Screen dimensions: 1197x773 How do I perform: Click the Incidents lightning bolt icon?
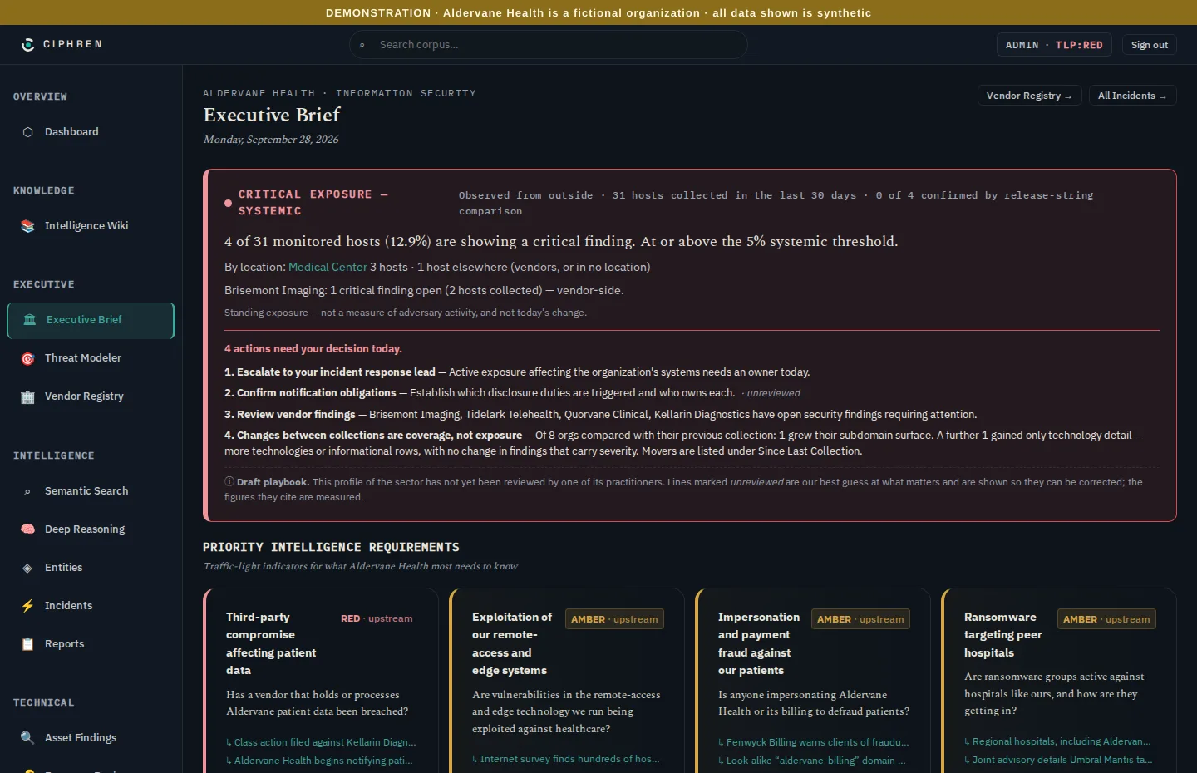[28, 606]
